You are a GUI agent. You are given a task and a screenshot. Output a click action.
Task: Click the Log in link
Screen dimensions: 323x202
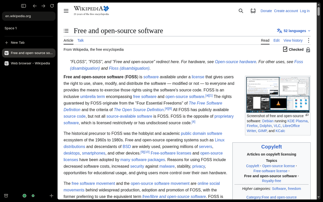click(305, 11)
